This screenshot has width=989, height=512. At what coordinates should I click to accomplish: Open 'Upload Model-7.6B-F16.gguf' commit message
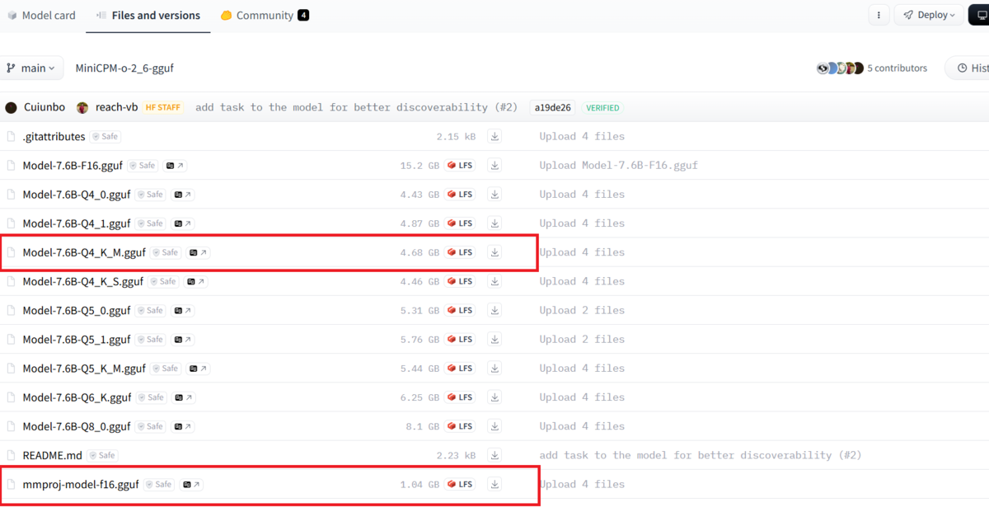coord(619,166)
